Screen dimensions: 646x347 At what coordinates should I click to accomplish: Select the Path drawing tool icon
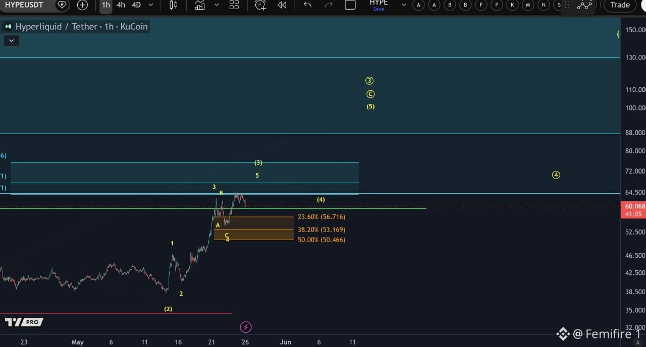(584, 5)
